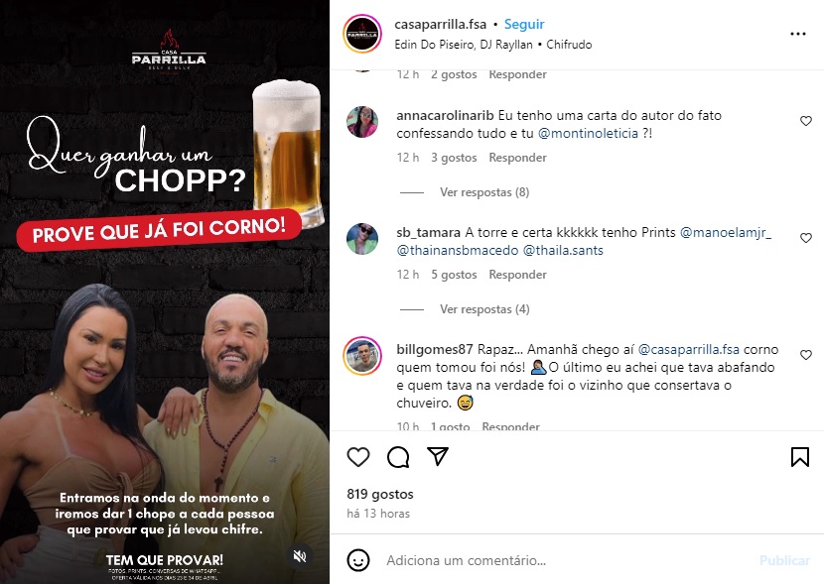The height and width of the screenshot is (584, 824).
Task: View the 819 gostos likes list
Action: point(380,495)
